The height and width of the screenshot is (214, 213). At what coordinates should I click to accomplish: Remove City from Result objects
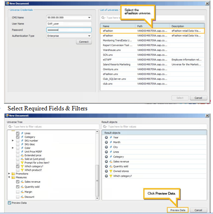pos(106,147)
